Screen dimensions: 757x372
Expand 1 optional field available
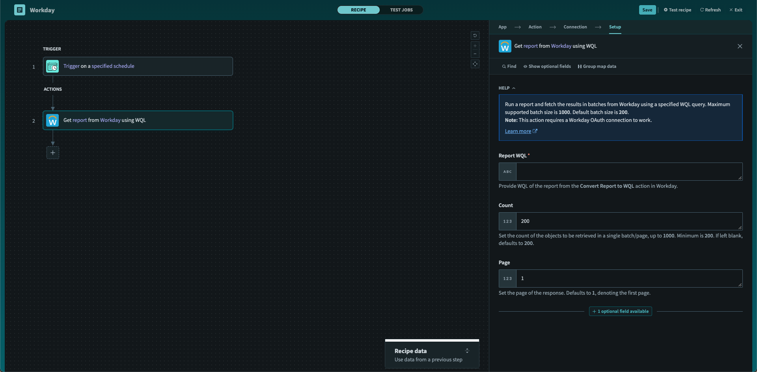620,311
